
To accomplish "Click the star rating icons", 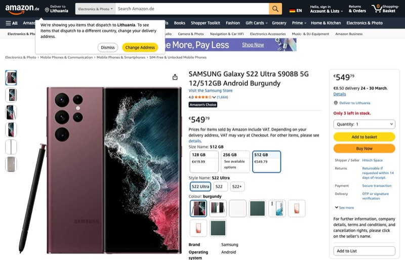I will pyautogui.click(x=203, y=97).
